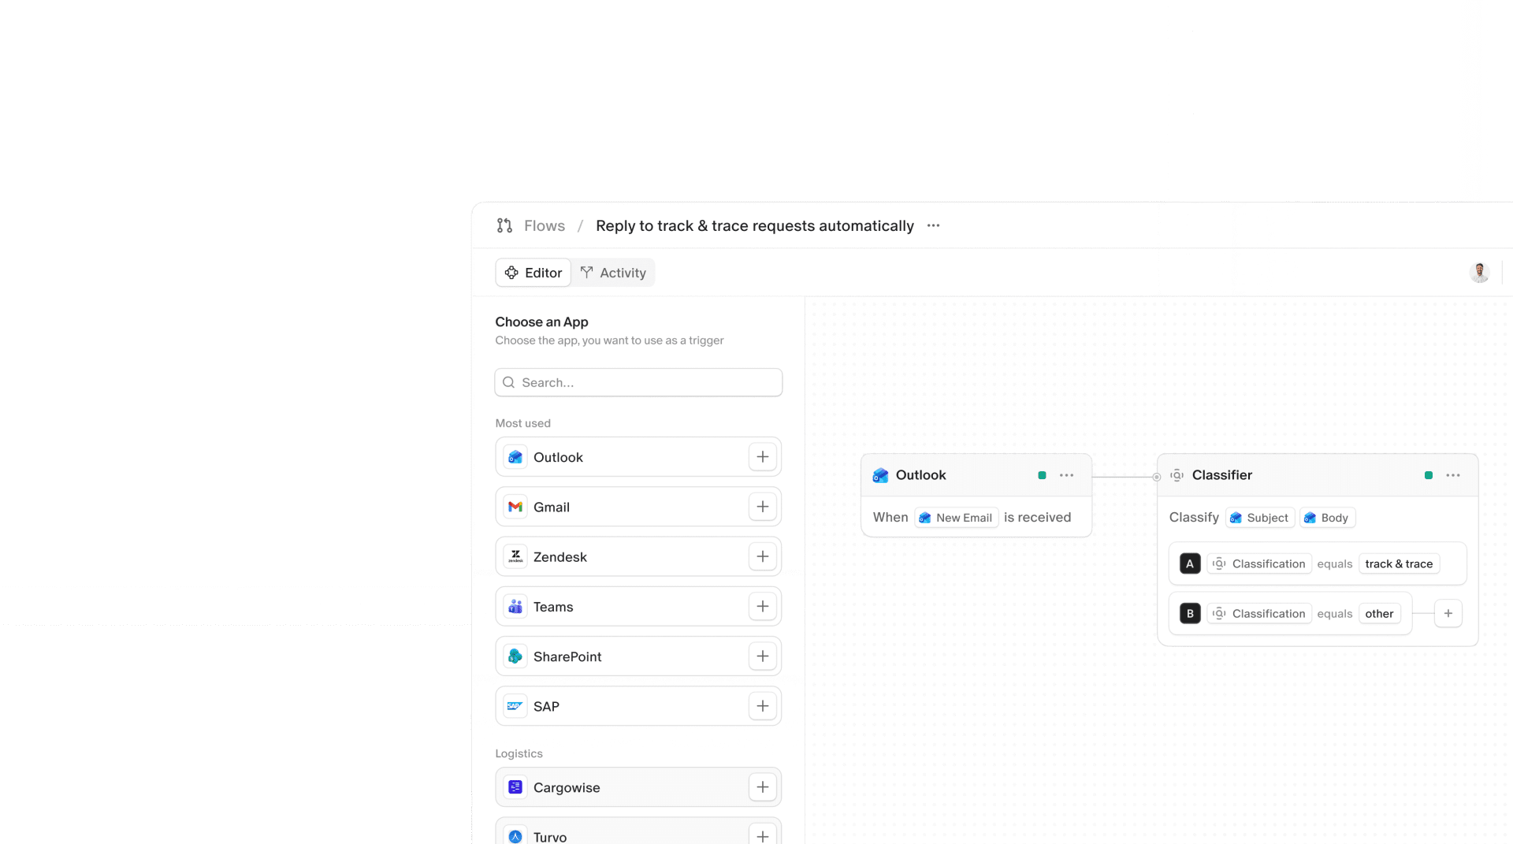This screenshot has width=1513, height=844.
Task: Select the Zendesk app icon
Action: [x=515, y=556]
